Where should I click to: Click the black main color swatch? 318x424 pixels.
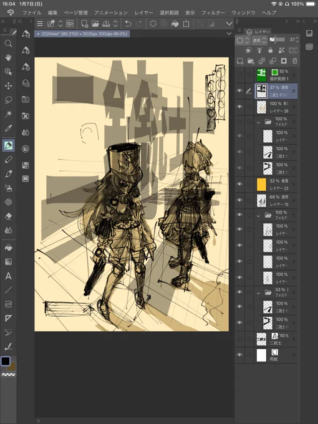[x=6, y=361]
